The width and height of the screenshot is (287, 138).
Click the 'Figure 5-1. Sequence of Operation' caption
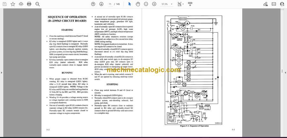195,126
